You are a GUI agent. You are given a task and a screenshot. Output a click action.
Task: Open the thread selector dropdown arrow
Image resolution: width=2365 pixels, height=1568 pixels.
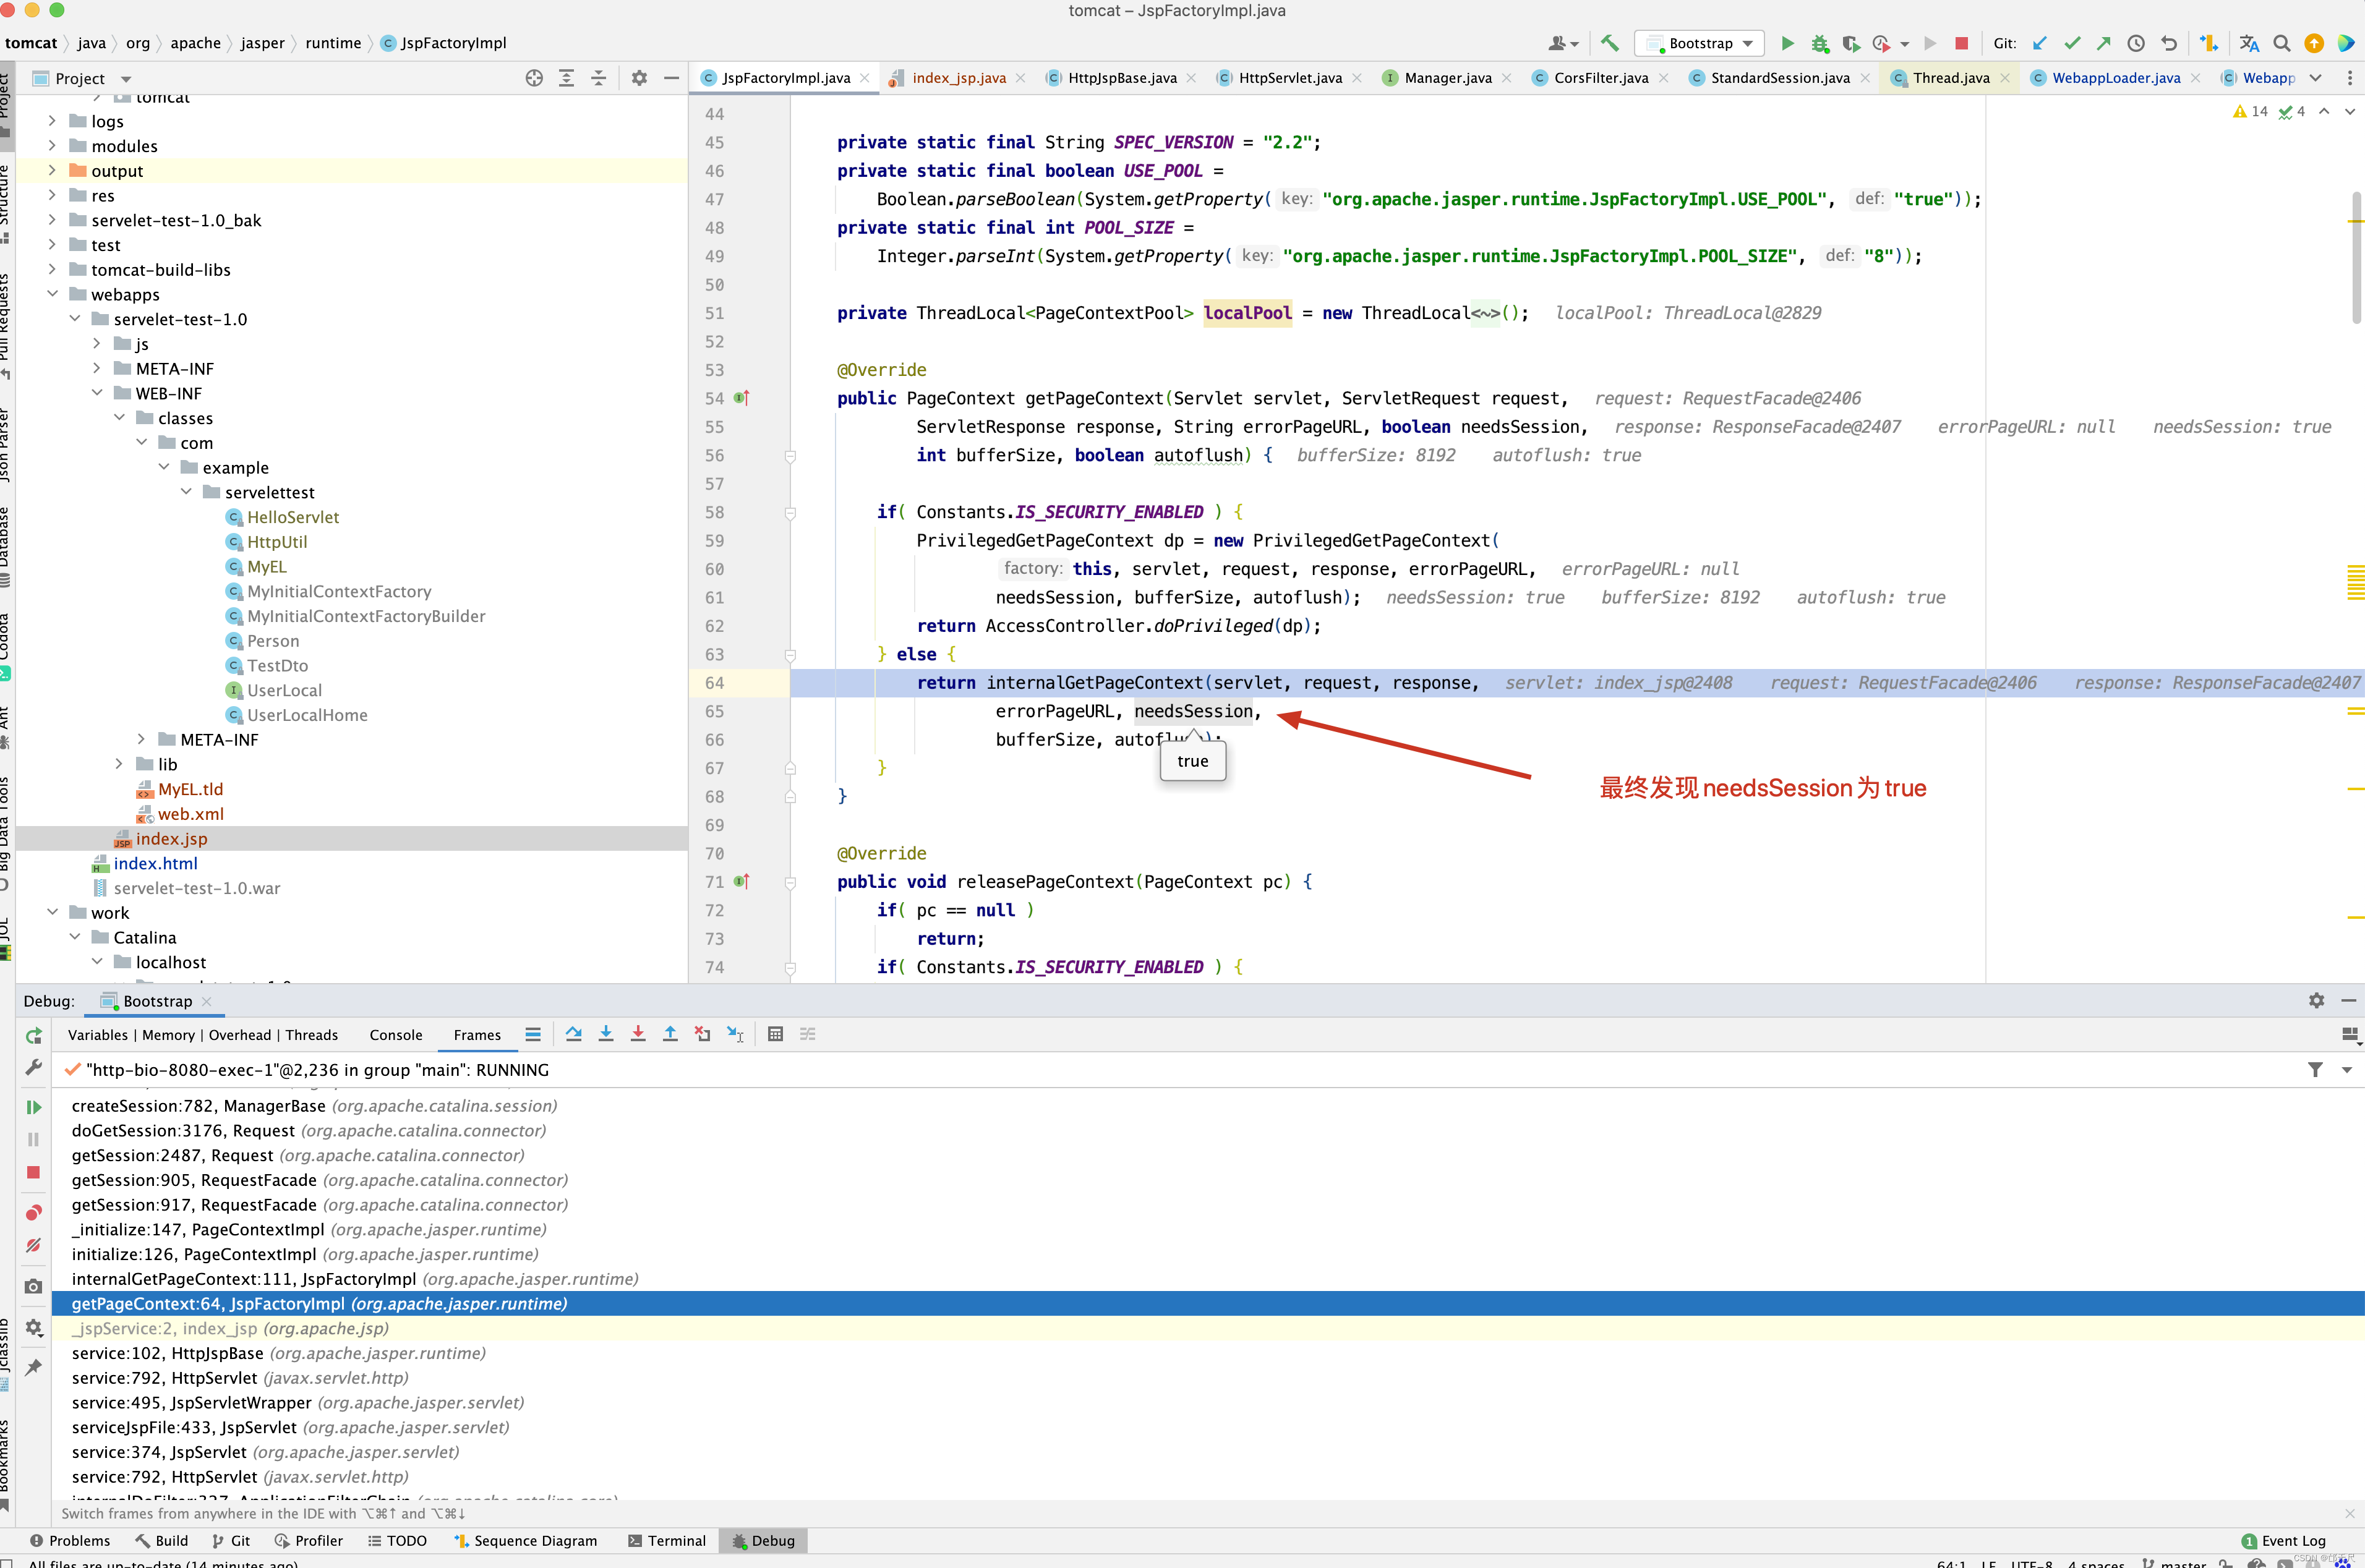(x=2346, y=1070)
